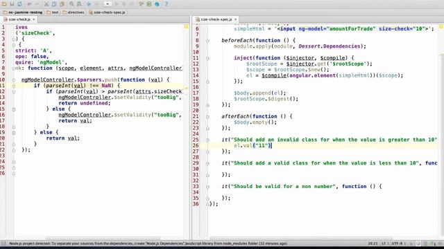The width and height of the screenshot is (444, 249).
Task: Click the Help question mark icon
Action: click(x=166, y=4)
